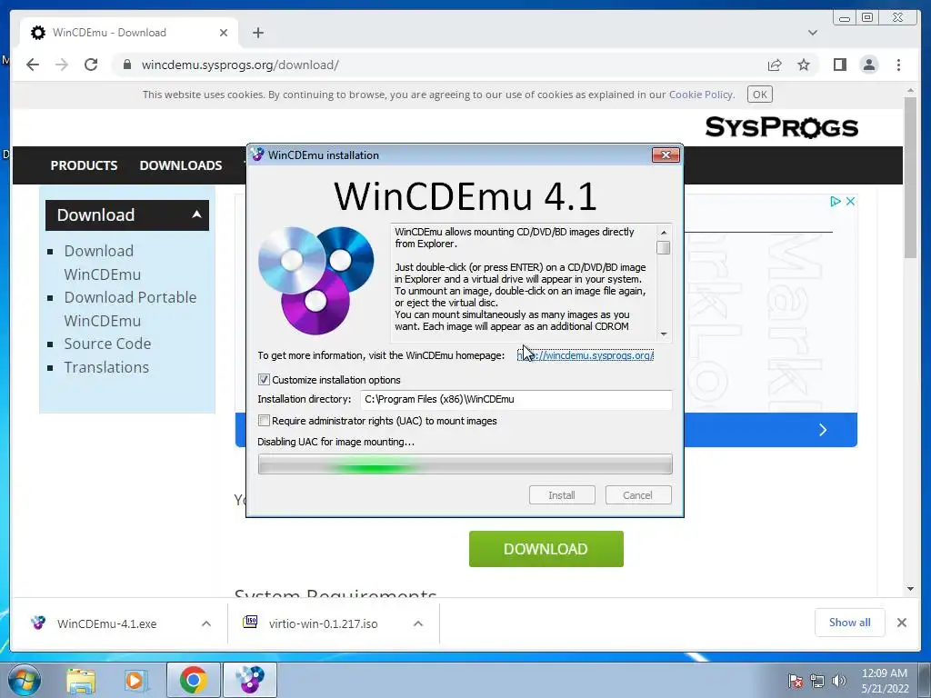Open the Chrome profile avatar
This screenshot has width=931, height=698.
click(x=869, y=65)
